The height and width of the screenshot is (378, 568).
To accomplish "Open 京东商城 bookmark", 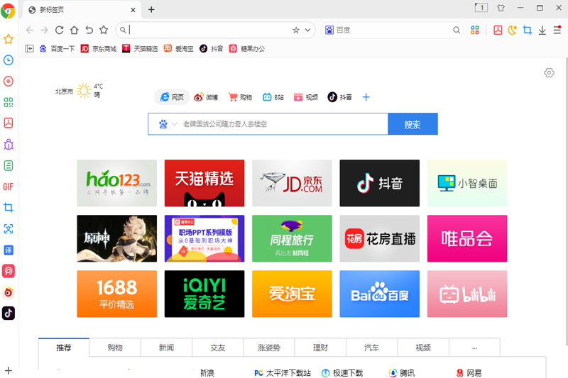I will click(x=99, y=48).
